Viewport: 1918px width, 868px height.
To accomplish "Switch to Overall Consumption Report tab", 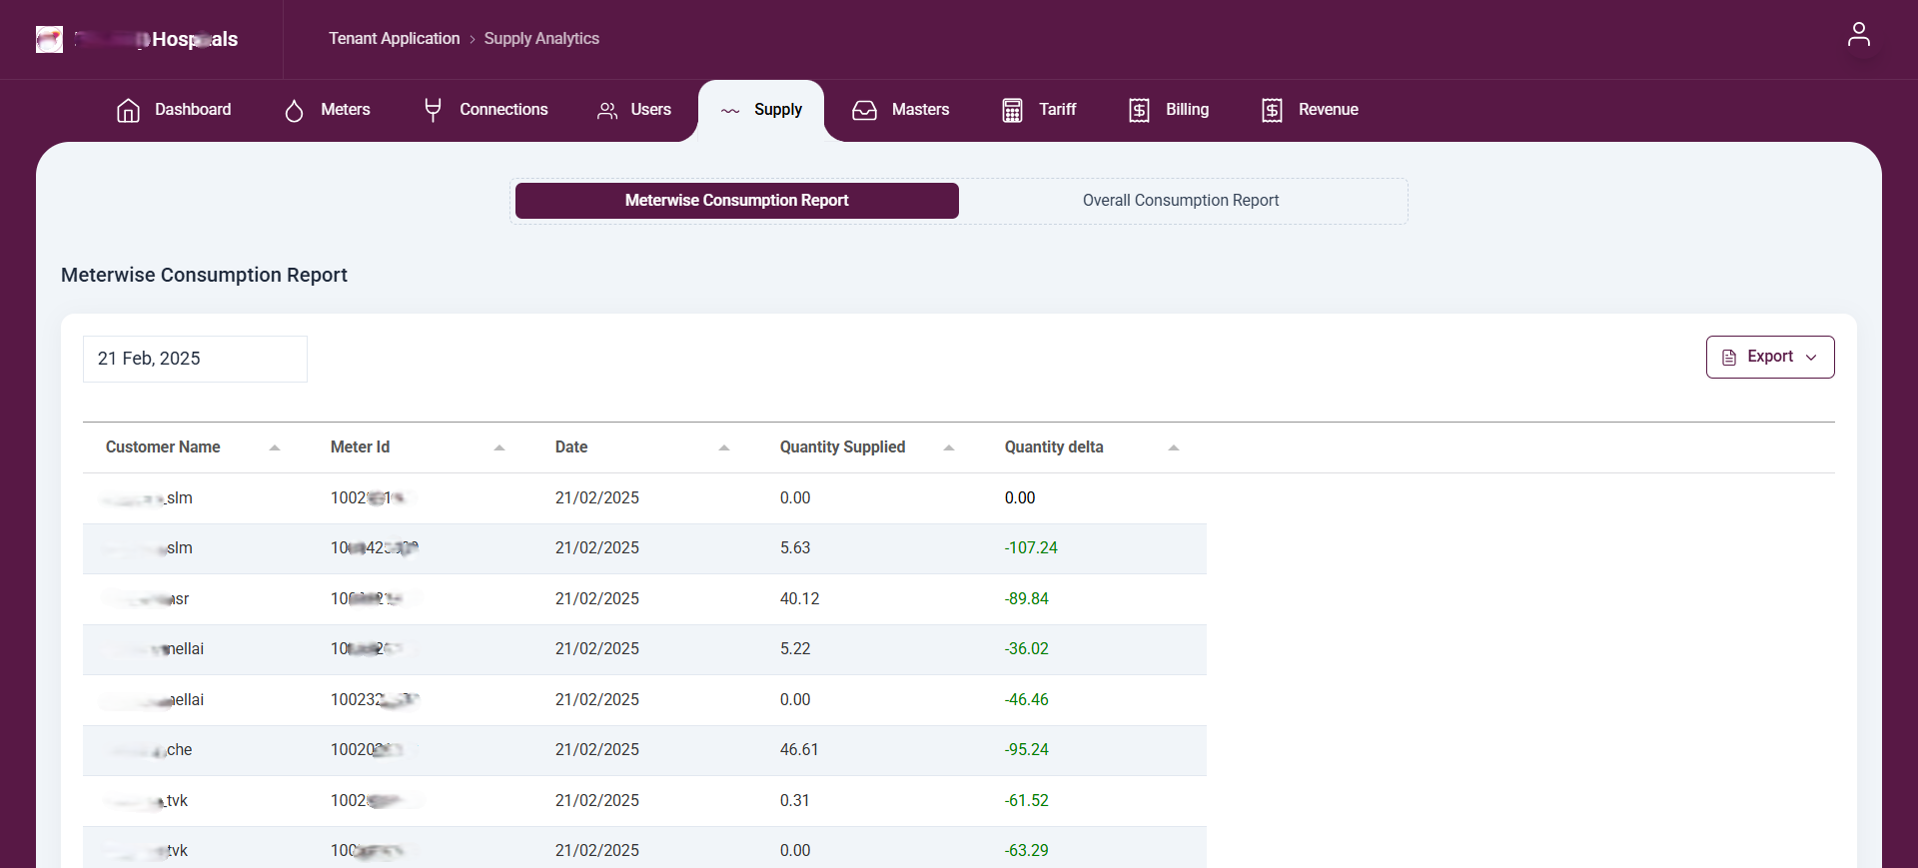I will pyautogui.click(x=1180, y=201).
